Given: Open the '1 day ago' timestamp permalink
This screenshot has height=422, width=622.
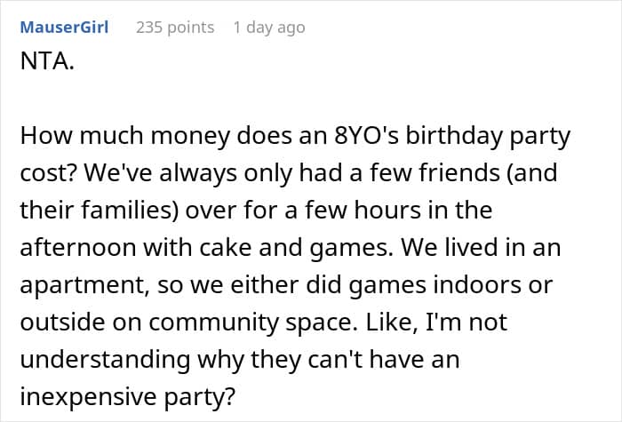Looking at the screenshot, I should (269, 28).
